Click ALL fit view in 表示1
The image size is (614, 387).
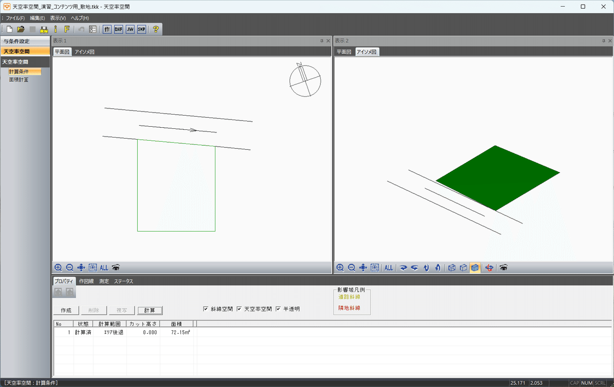pos(104,267)
